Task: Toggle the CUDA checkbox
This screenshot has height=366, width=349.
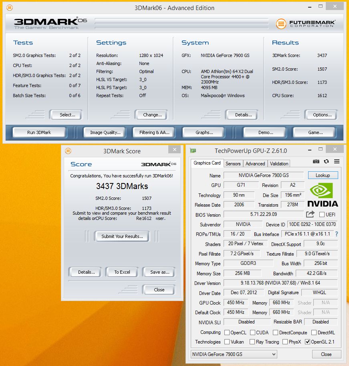Action: click(x=252, y=332)
